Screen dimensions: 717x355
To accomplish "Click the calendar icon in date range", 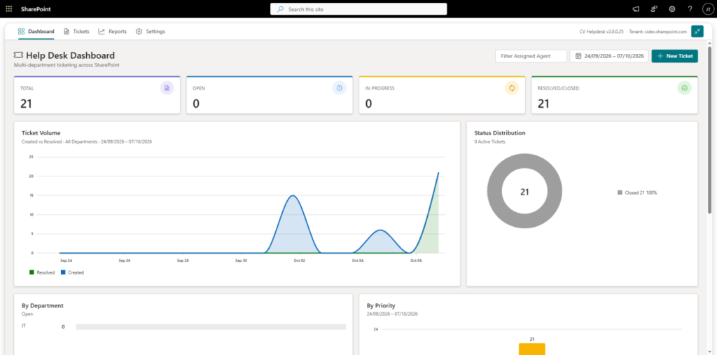I will pyautogui.click(x=578, y=56).
